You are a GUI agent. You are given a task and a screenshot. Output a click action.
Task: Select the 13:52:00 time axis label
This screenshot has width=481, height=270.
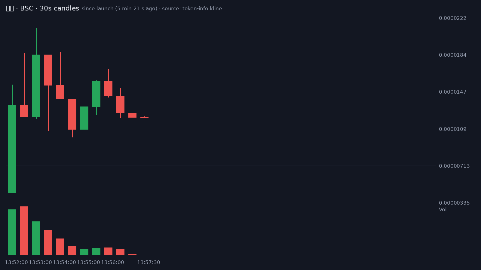click(16, 262)
